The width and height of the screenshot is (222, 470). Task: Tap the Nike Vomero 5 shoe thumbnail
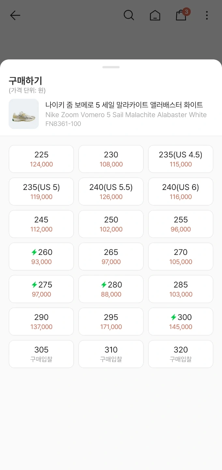click(x=24, y=114)
